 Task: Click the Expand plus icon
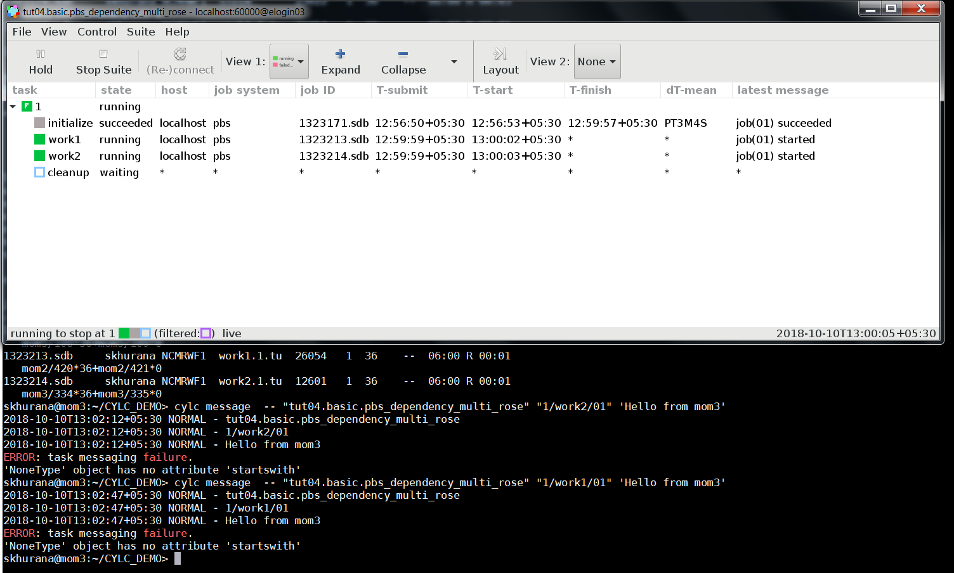340,54
